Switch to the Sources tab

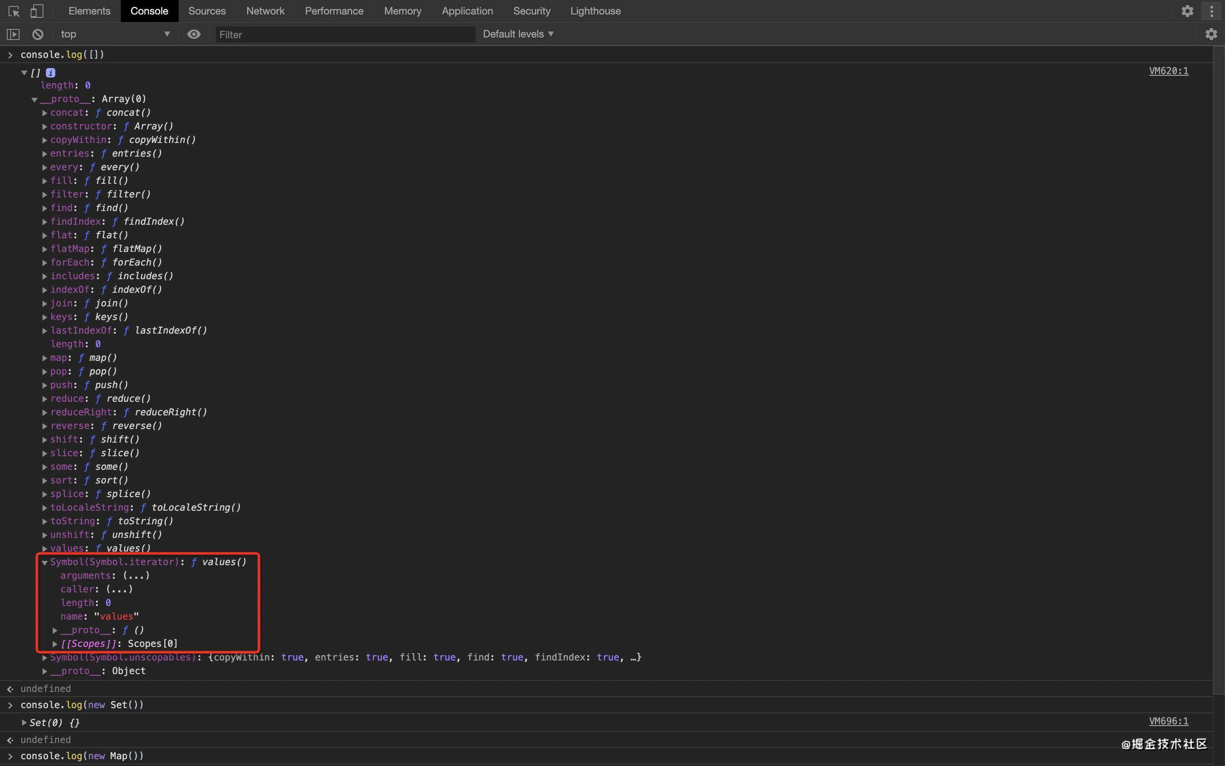click(207, 11)
